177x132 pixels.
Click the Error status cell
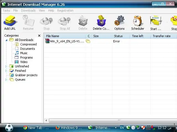(116, 41)
